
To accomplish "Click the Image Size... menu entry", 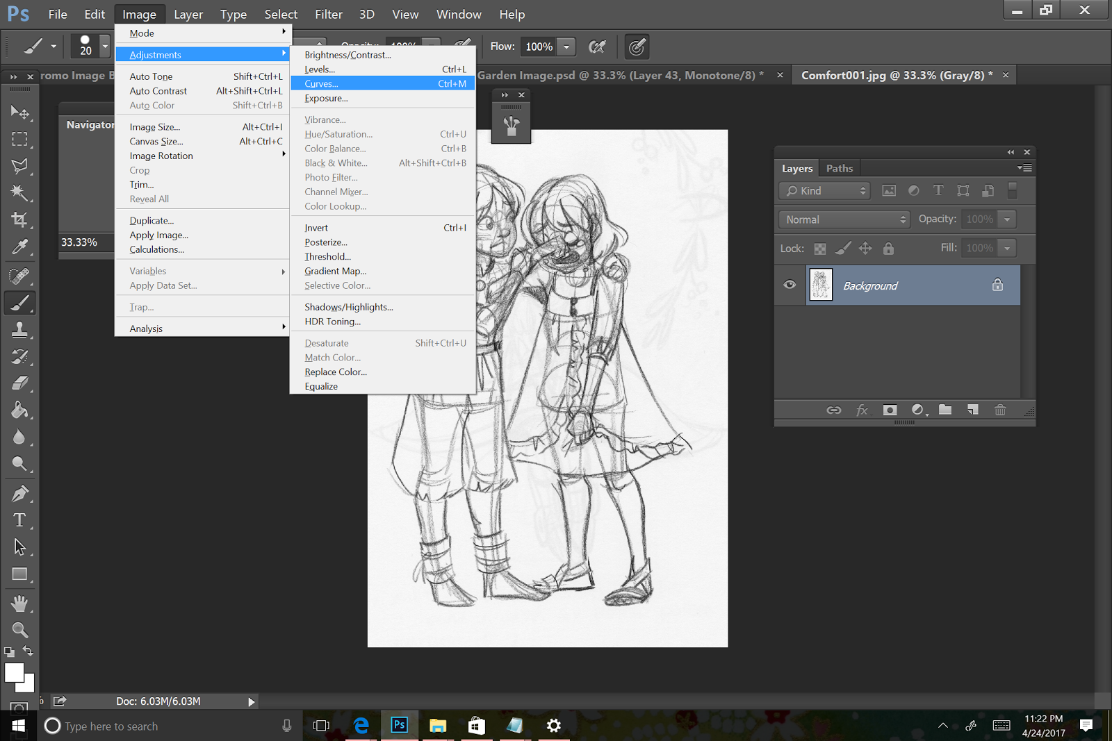I will (155, 127).
